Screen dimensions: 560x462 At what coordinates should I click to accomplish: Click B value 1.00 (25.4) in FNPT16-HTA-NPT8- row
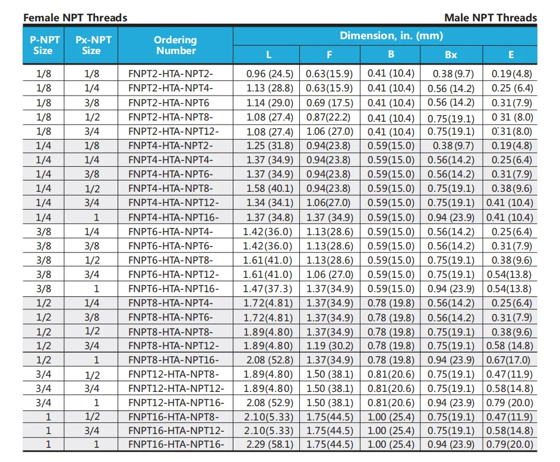(x=391, y=417)
